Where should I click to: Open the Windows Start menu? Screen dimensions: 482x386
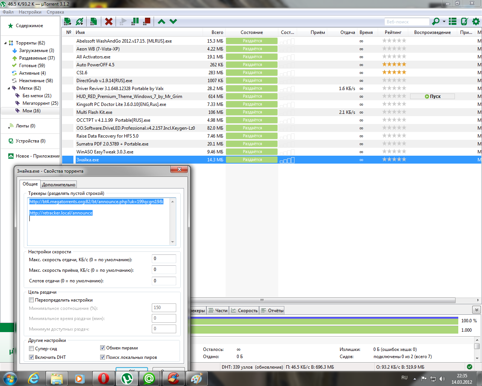coord(10,378)
